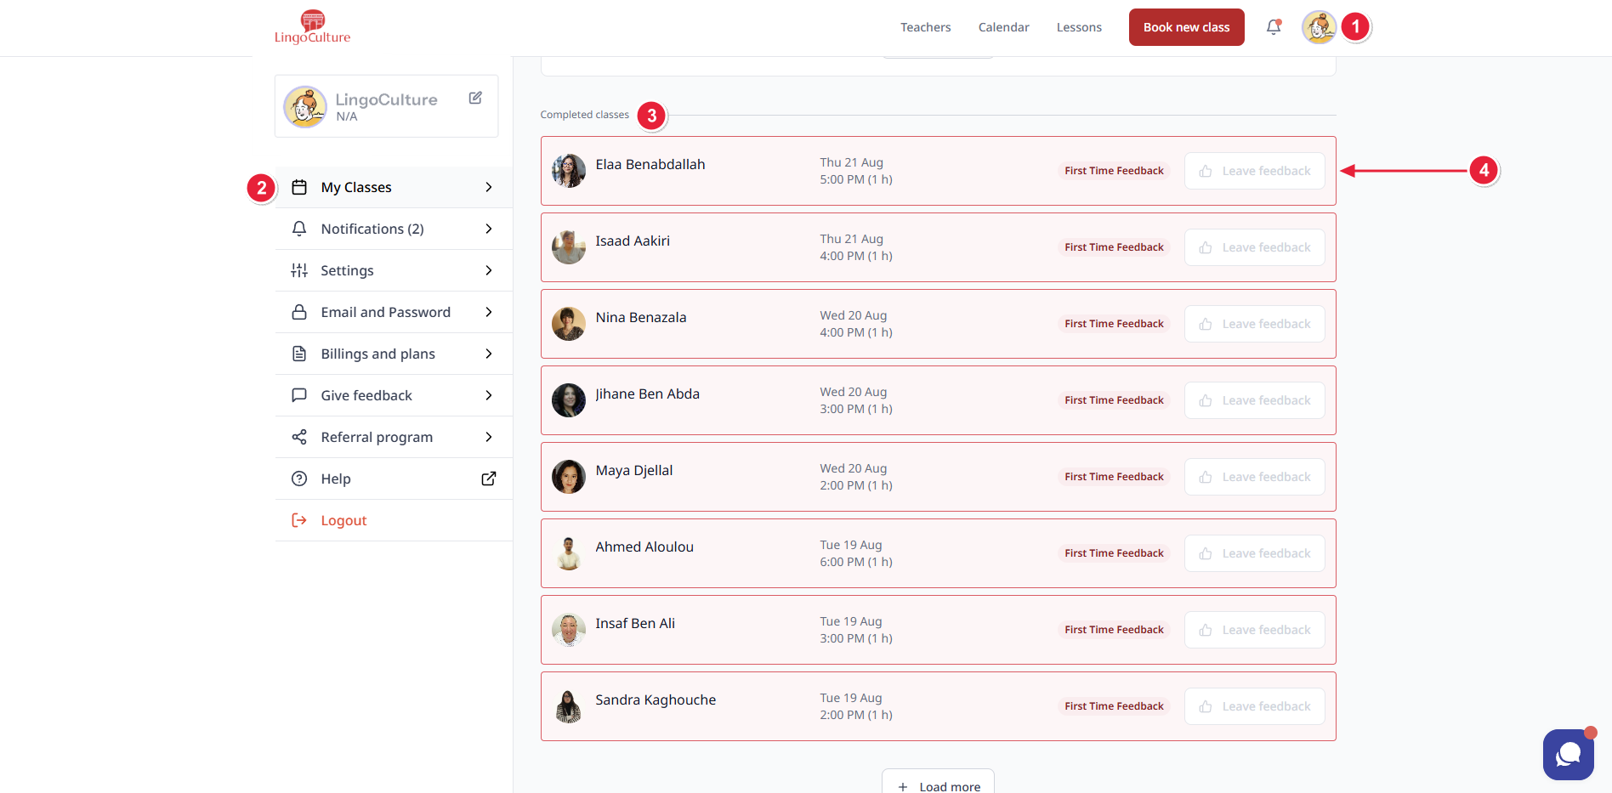
Task: Open Email and Password settings
Action: tap(385, 312)
